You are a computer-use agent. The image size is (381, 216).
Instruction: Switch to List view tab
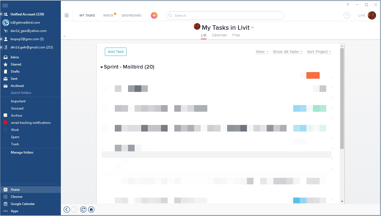coord(204,35)
